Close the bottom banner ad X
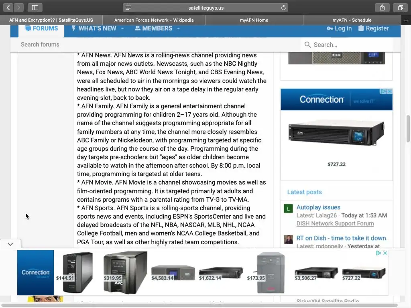Image resolution: width=411 pixels, height=308 pixels. coord(385,253)
